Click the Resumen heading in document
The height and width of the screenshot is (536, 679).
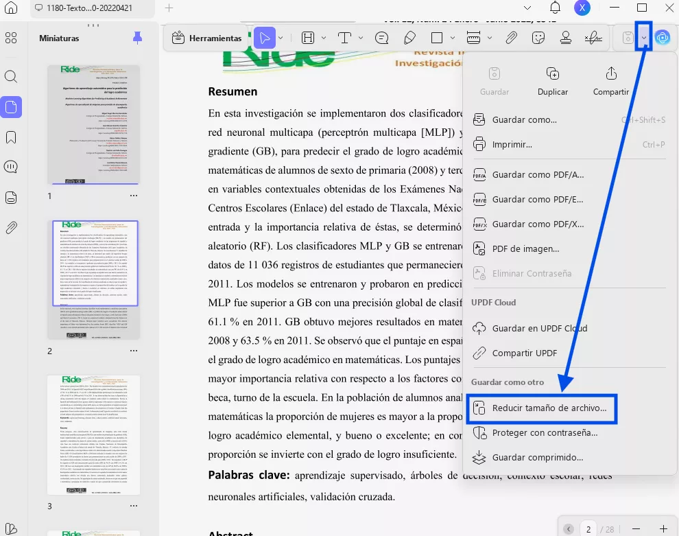pos(233,91)
